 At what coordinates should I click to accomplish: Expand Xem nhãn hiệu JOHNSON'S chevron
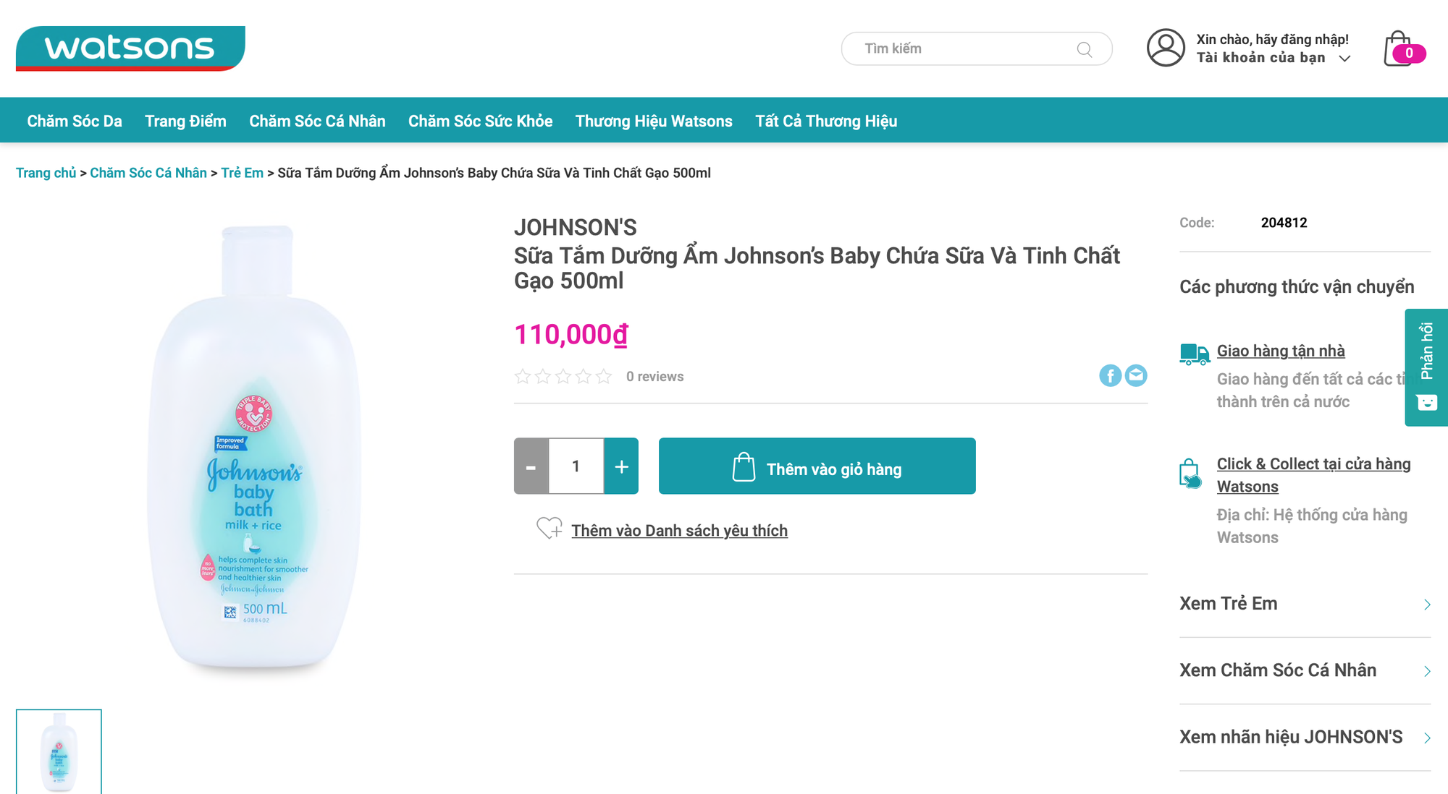(1427, 738)
